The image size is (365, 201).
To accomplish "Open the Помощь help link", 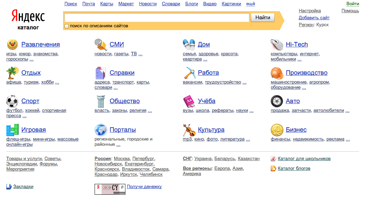I will 350,11.
